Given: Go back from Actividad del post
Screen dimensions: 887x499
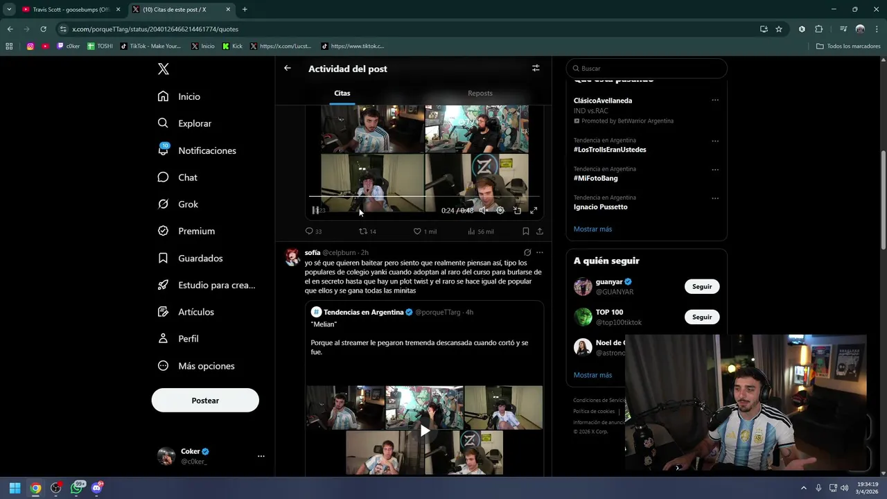Looking at the screenshot, I should coord(288,68).
